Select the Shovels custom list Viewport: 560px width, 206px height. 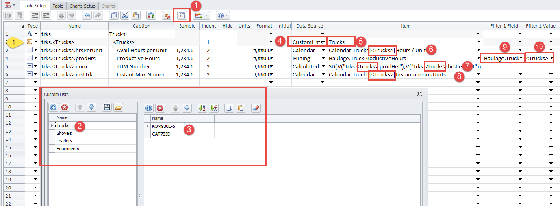click(x=64, y=133)
